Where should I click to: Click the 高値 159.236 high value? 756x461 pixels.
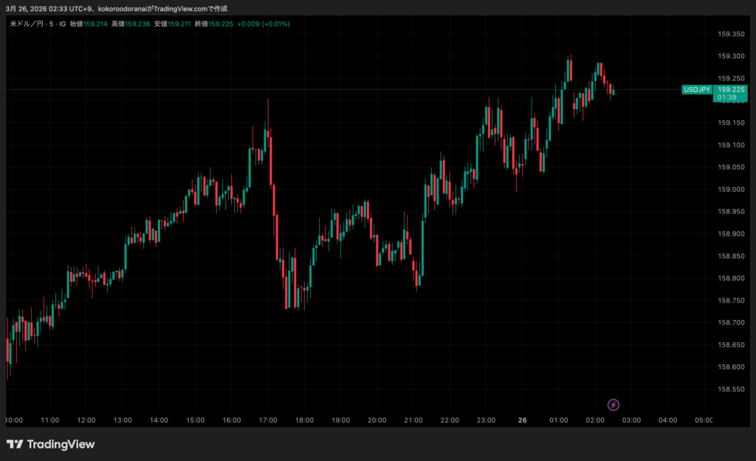(x=130, y=24)
